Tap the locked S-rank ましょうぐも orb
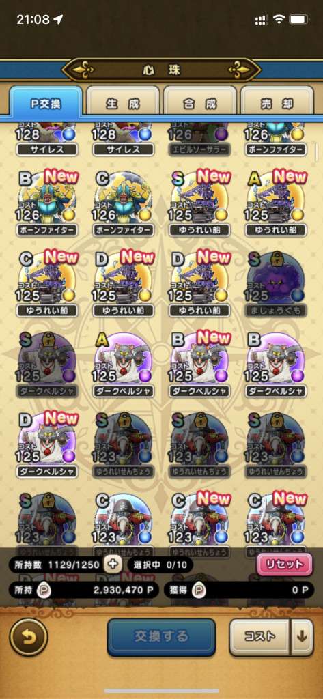Viewport: 323px width, 699px height. 276,283
